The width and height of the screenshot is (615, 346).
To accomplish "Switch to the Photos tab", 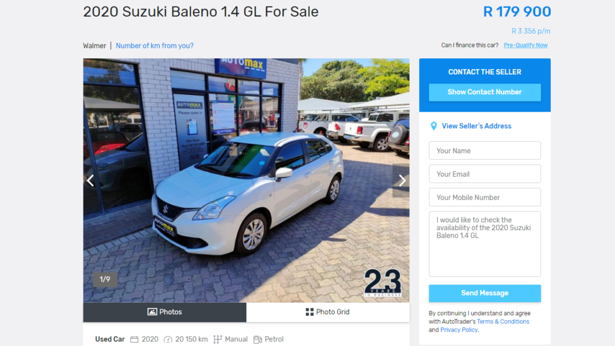I will point(165,312).
